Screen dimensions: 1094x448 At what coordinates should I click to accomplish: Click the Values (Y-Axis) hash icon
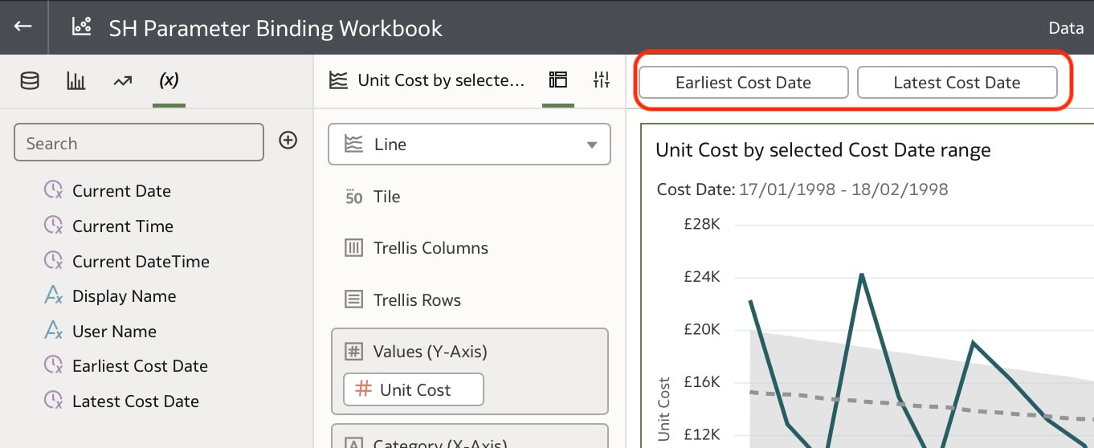point(353,352)
